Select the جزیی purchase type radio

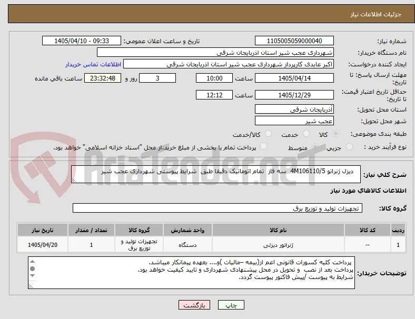coord(349,147)
